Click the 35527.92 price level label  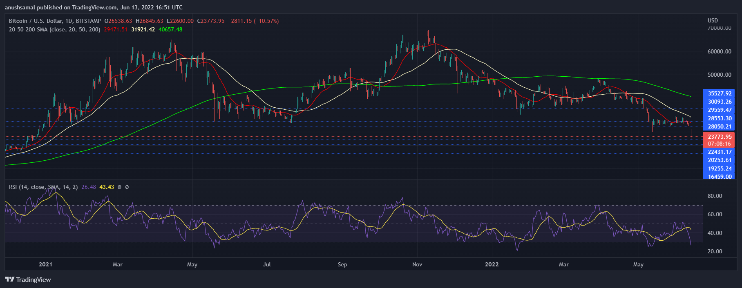click(x=720, y=93)
